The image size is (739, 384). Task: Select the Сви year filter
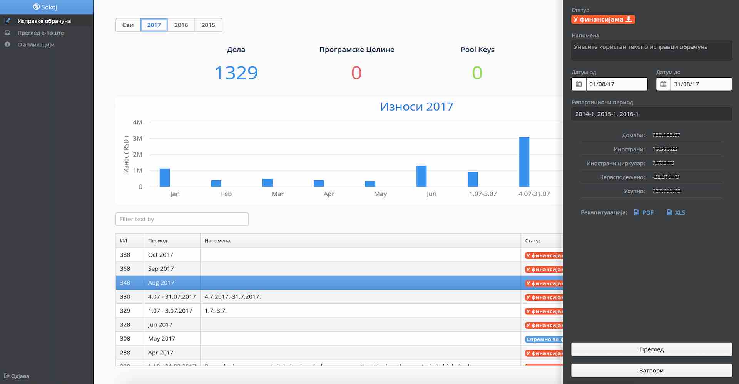tap(128, 25)
